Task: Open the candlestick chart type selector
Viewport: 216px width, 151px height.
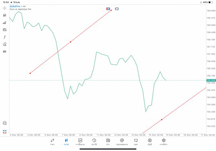Action: 5,15
